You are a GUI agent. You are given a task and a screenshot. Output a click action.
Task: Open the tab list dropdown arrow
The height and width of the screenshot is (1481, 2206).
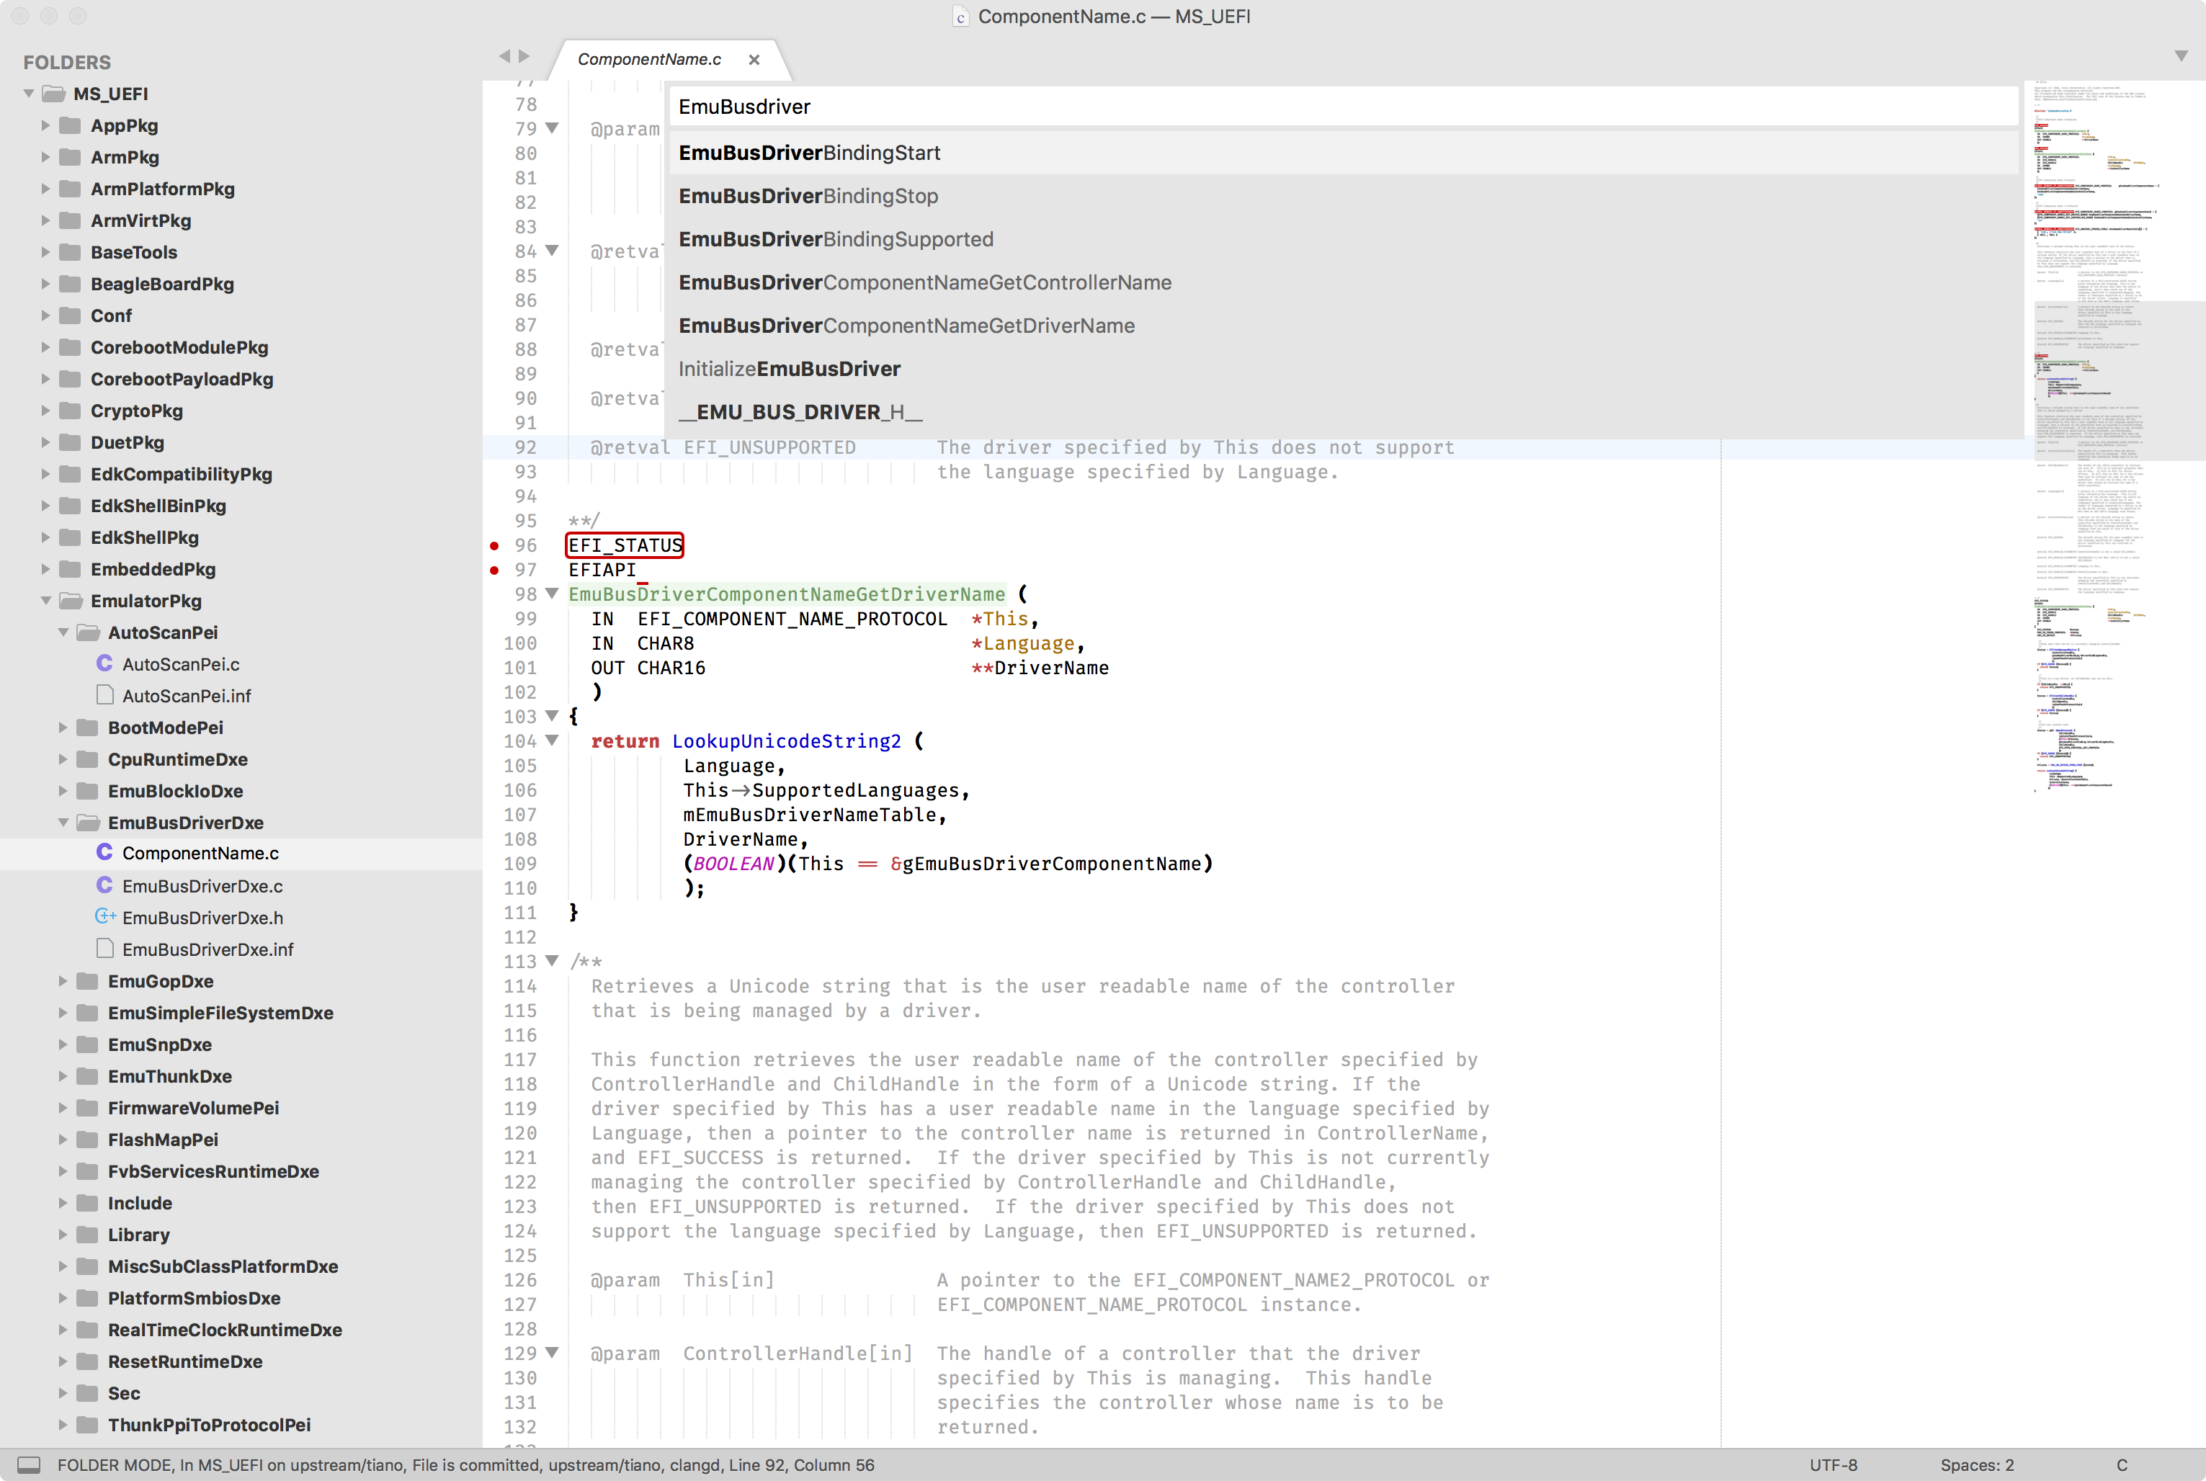click(2181, 55)
